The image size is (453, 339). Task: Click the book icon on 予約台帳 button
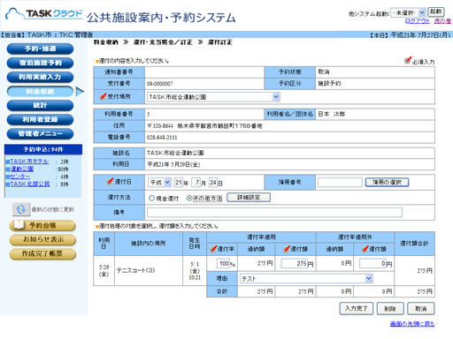(x=19, y=225)
